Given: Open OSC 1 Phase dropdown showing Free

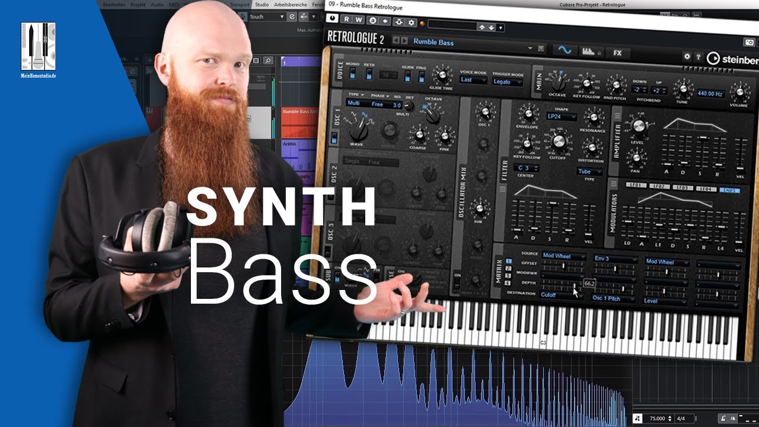Looking at the screenshot, I should click(x=378, y=104).
